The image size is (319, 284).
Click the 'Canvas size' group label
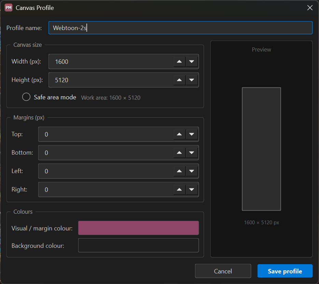[x=27, y=45]
